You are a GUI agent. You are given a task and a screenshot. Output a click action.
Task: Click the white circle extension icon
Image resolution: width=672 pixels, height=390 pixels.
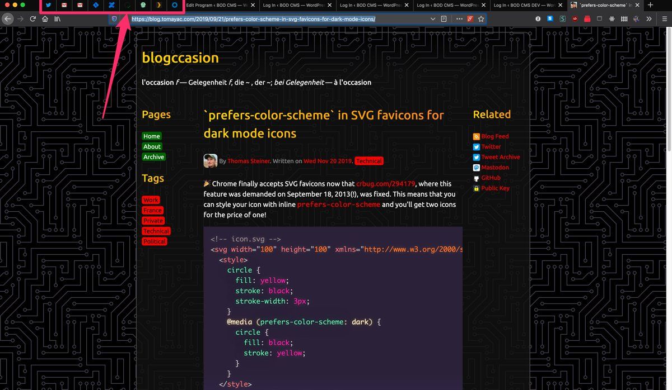538,18
